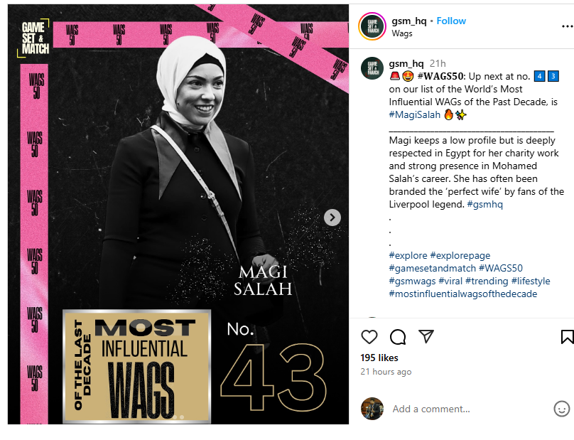Click your profile avatar near comment box
574x440 pixels.
point(372,409)
